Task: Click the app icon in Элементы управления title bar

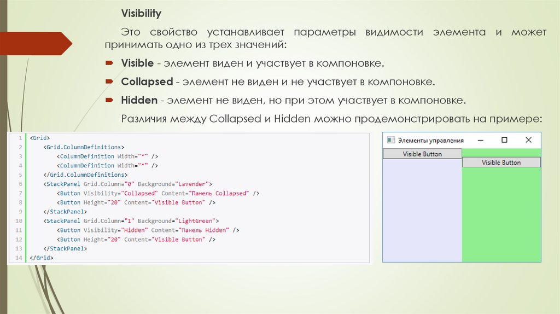Action: coord(391,140)
